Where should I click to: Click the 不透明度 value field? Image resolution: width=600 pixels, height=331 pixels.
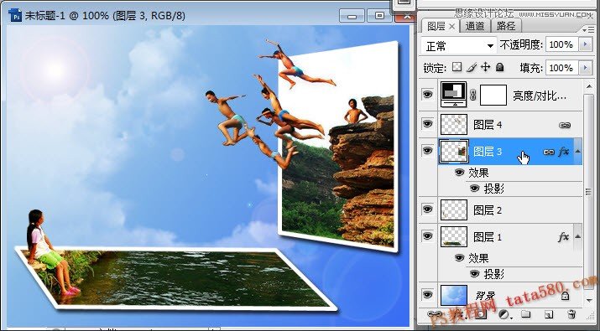561,44
